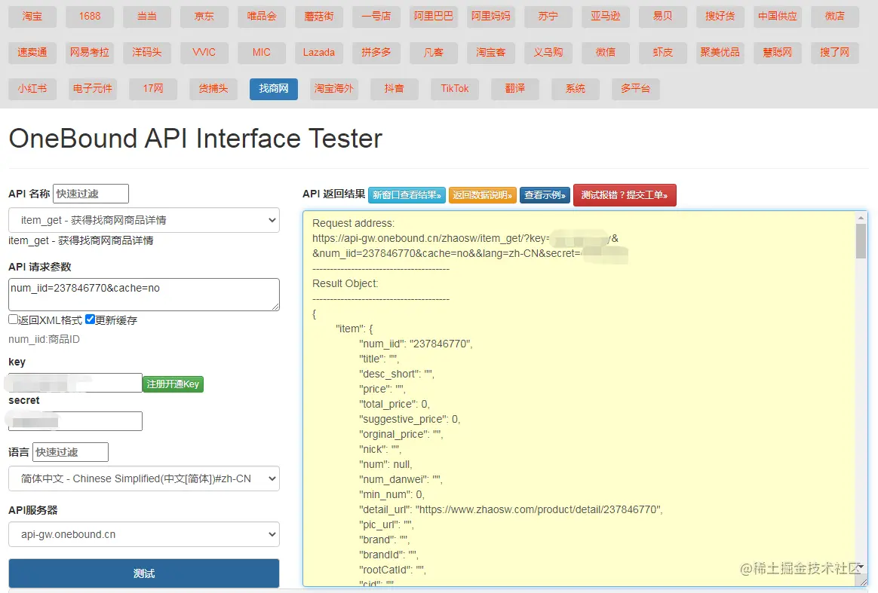
Task: Open the 电子元件 tab
Action: coord(92,89)
